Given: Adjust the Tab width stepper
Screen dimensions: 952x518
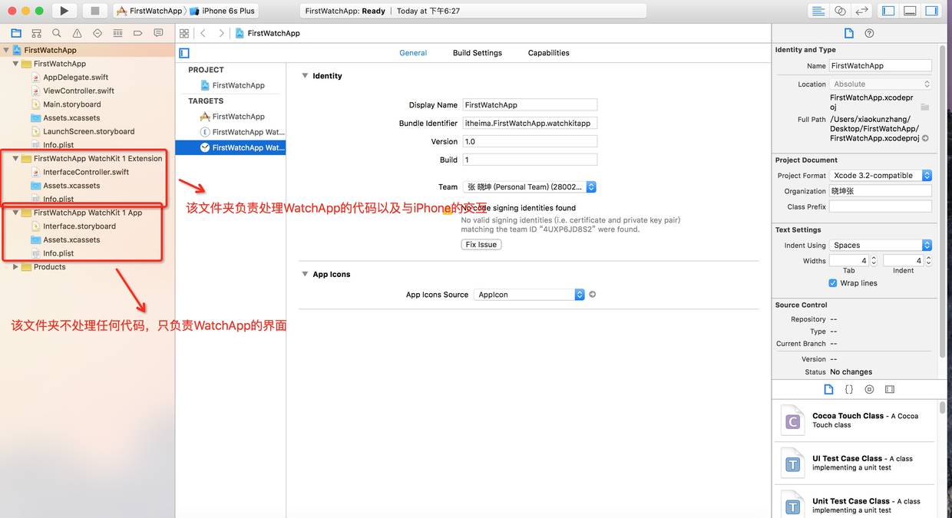Looking at the screenshot, I should (x=873, y=261).
